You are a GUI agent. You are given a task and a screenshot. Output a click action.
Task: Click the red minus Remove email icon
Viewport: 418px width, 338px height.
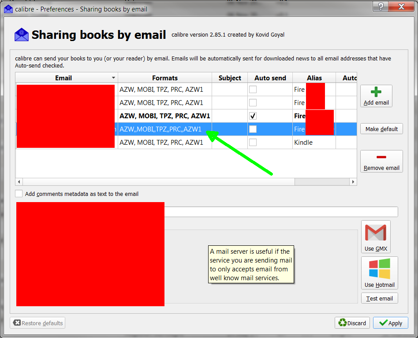point(381,157)
